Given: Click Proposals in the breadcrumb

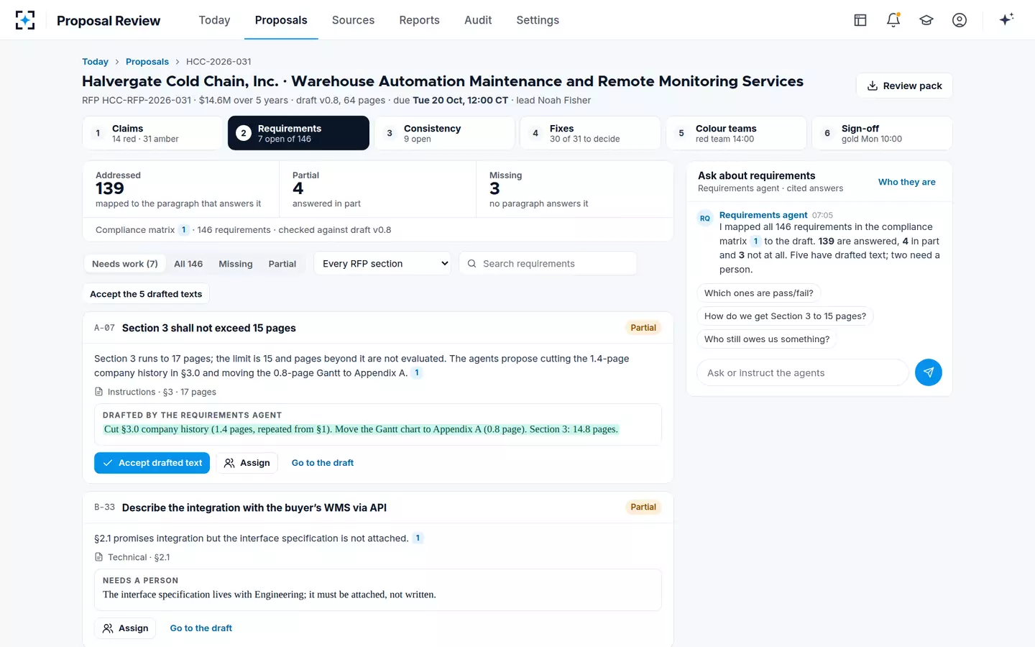Looking at the screenshot, I should click(147, 62).
